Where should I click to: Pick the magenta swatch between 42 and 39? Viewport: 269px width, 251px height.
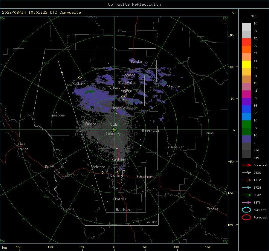point(246,94)
